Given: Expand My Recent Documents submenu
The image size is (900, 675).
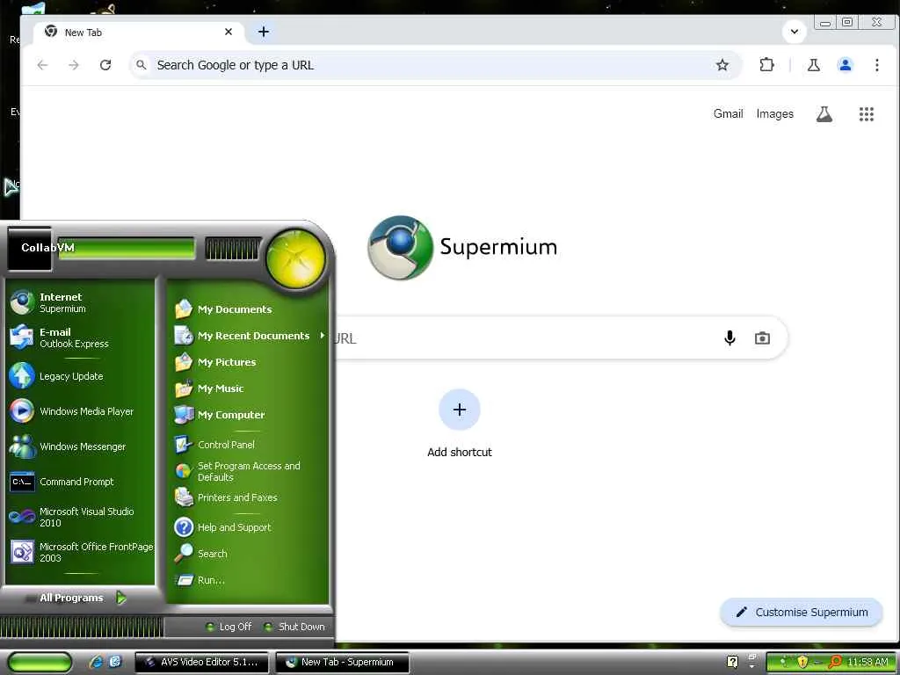Looking at the screenshot, I should [x=250, y=335].
